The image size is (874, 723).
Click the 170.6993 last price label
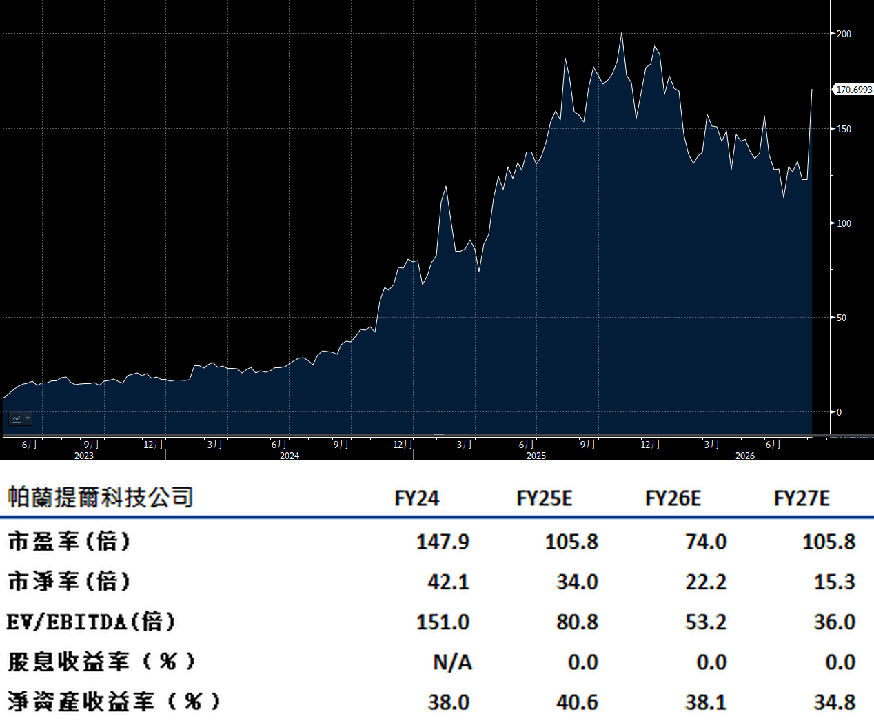click(854, 90)
